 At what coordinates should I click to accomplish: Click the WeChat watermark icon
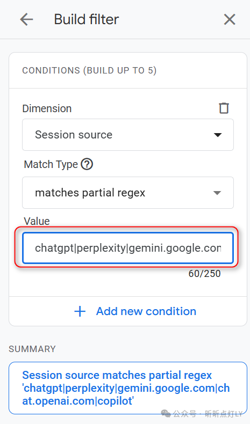[x=166, y=413]
